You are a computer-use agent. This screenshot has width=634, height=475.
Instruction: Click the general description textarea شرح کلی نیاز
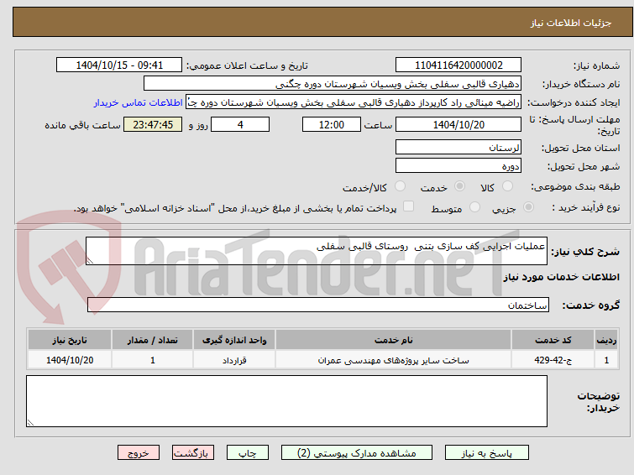tap(317, 251)
